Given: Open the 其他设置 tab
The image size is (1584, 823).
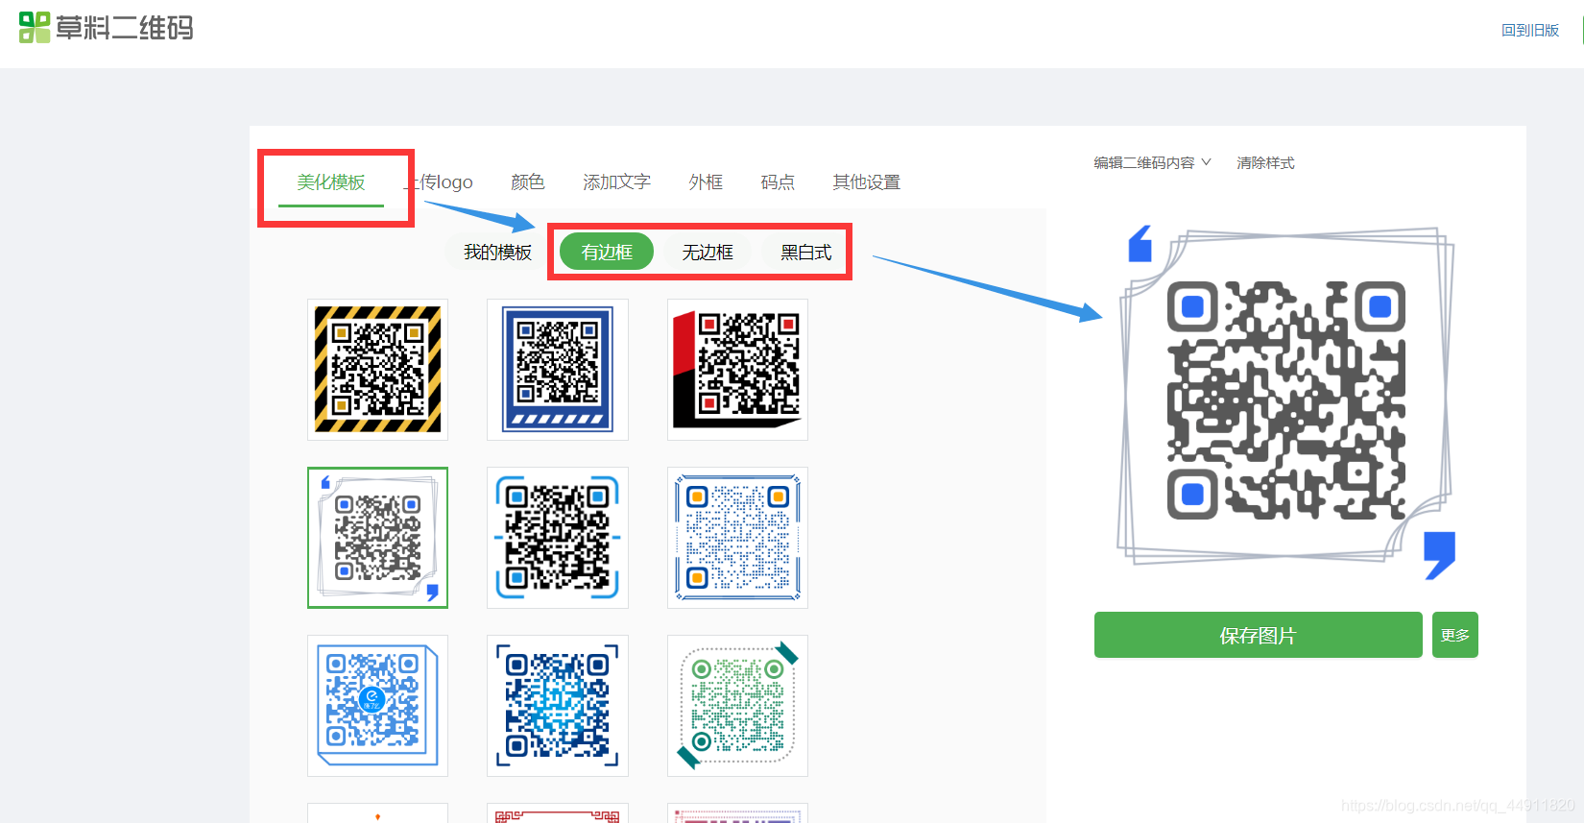Looking at the screenshot, I should tap(867, 182).
